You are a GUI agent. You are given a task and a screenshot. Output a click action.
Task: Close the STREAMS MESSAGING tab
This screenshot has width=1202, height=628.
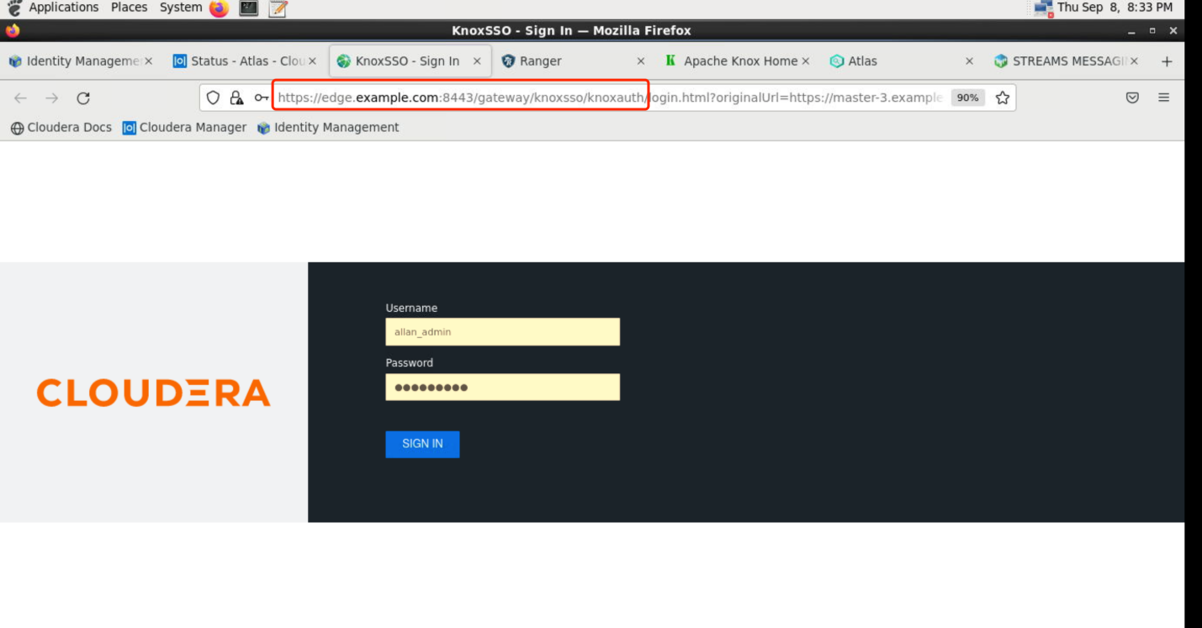pos(1134,61)
